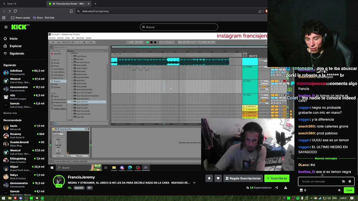Open Ableton Crear menu

67,38
